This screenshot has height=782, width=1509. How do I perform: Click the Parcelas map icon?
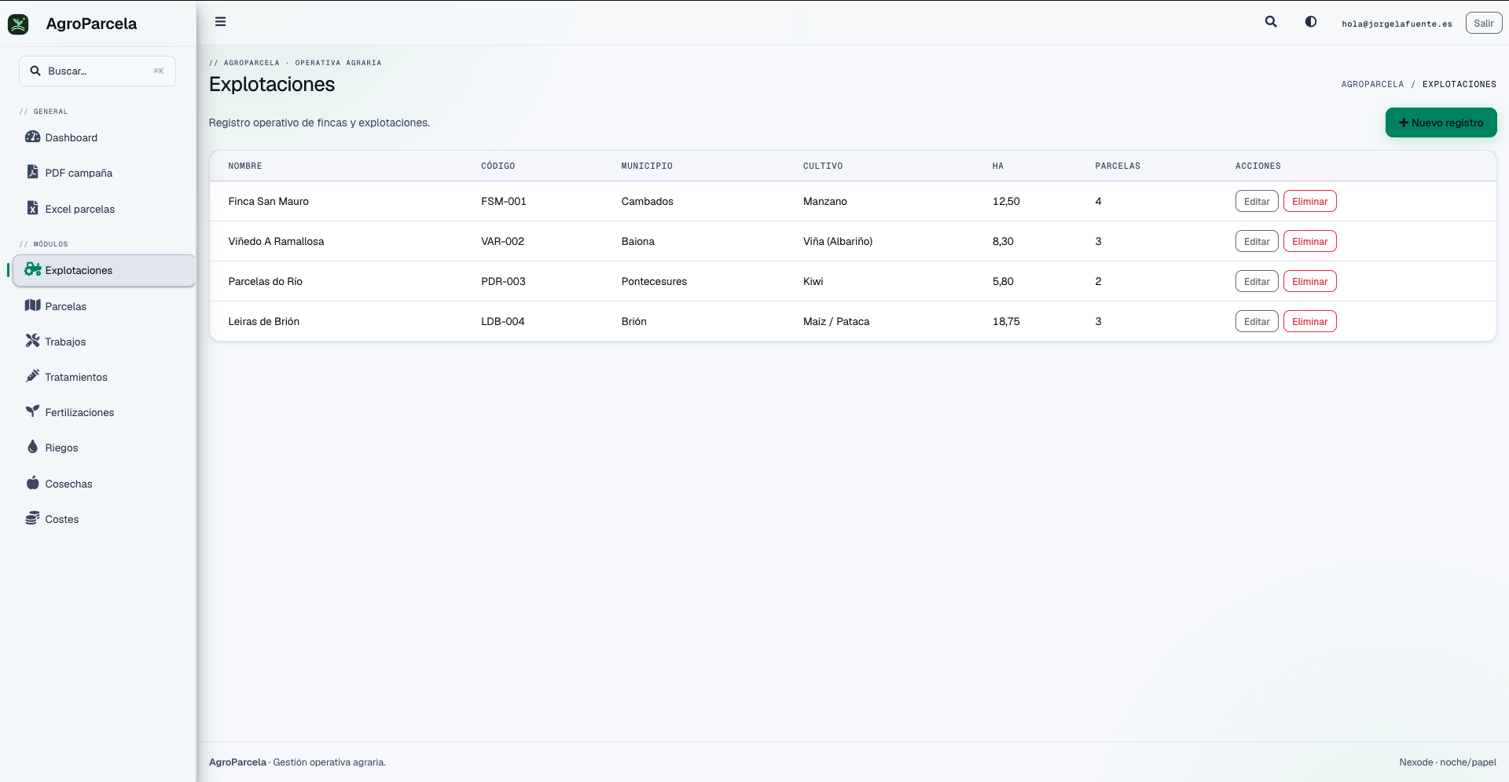click(32, 305)
